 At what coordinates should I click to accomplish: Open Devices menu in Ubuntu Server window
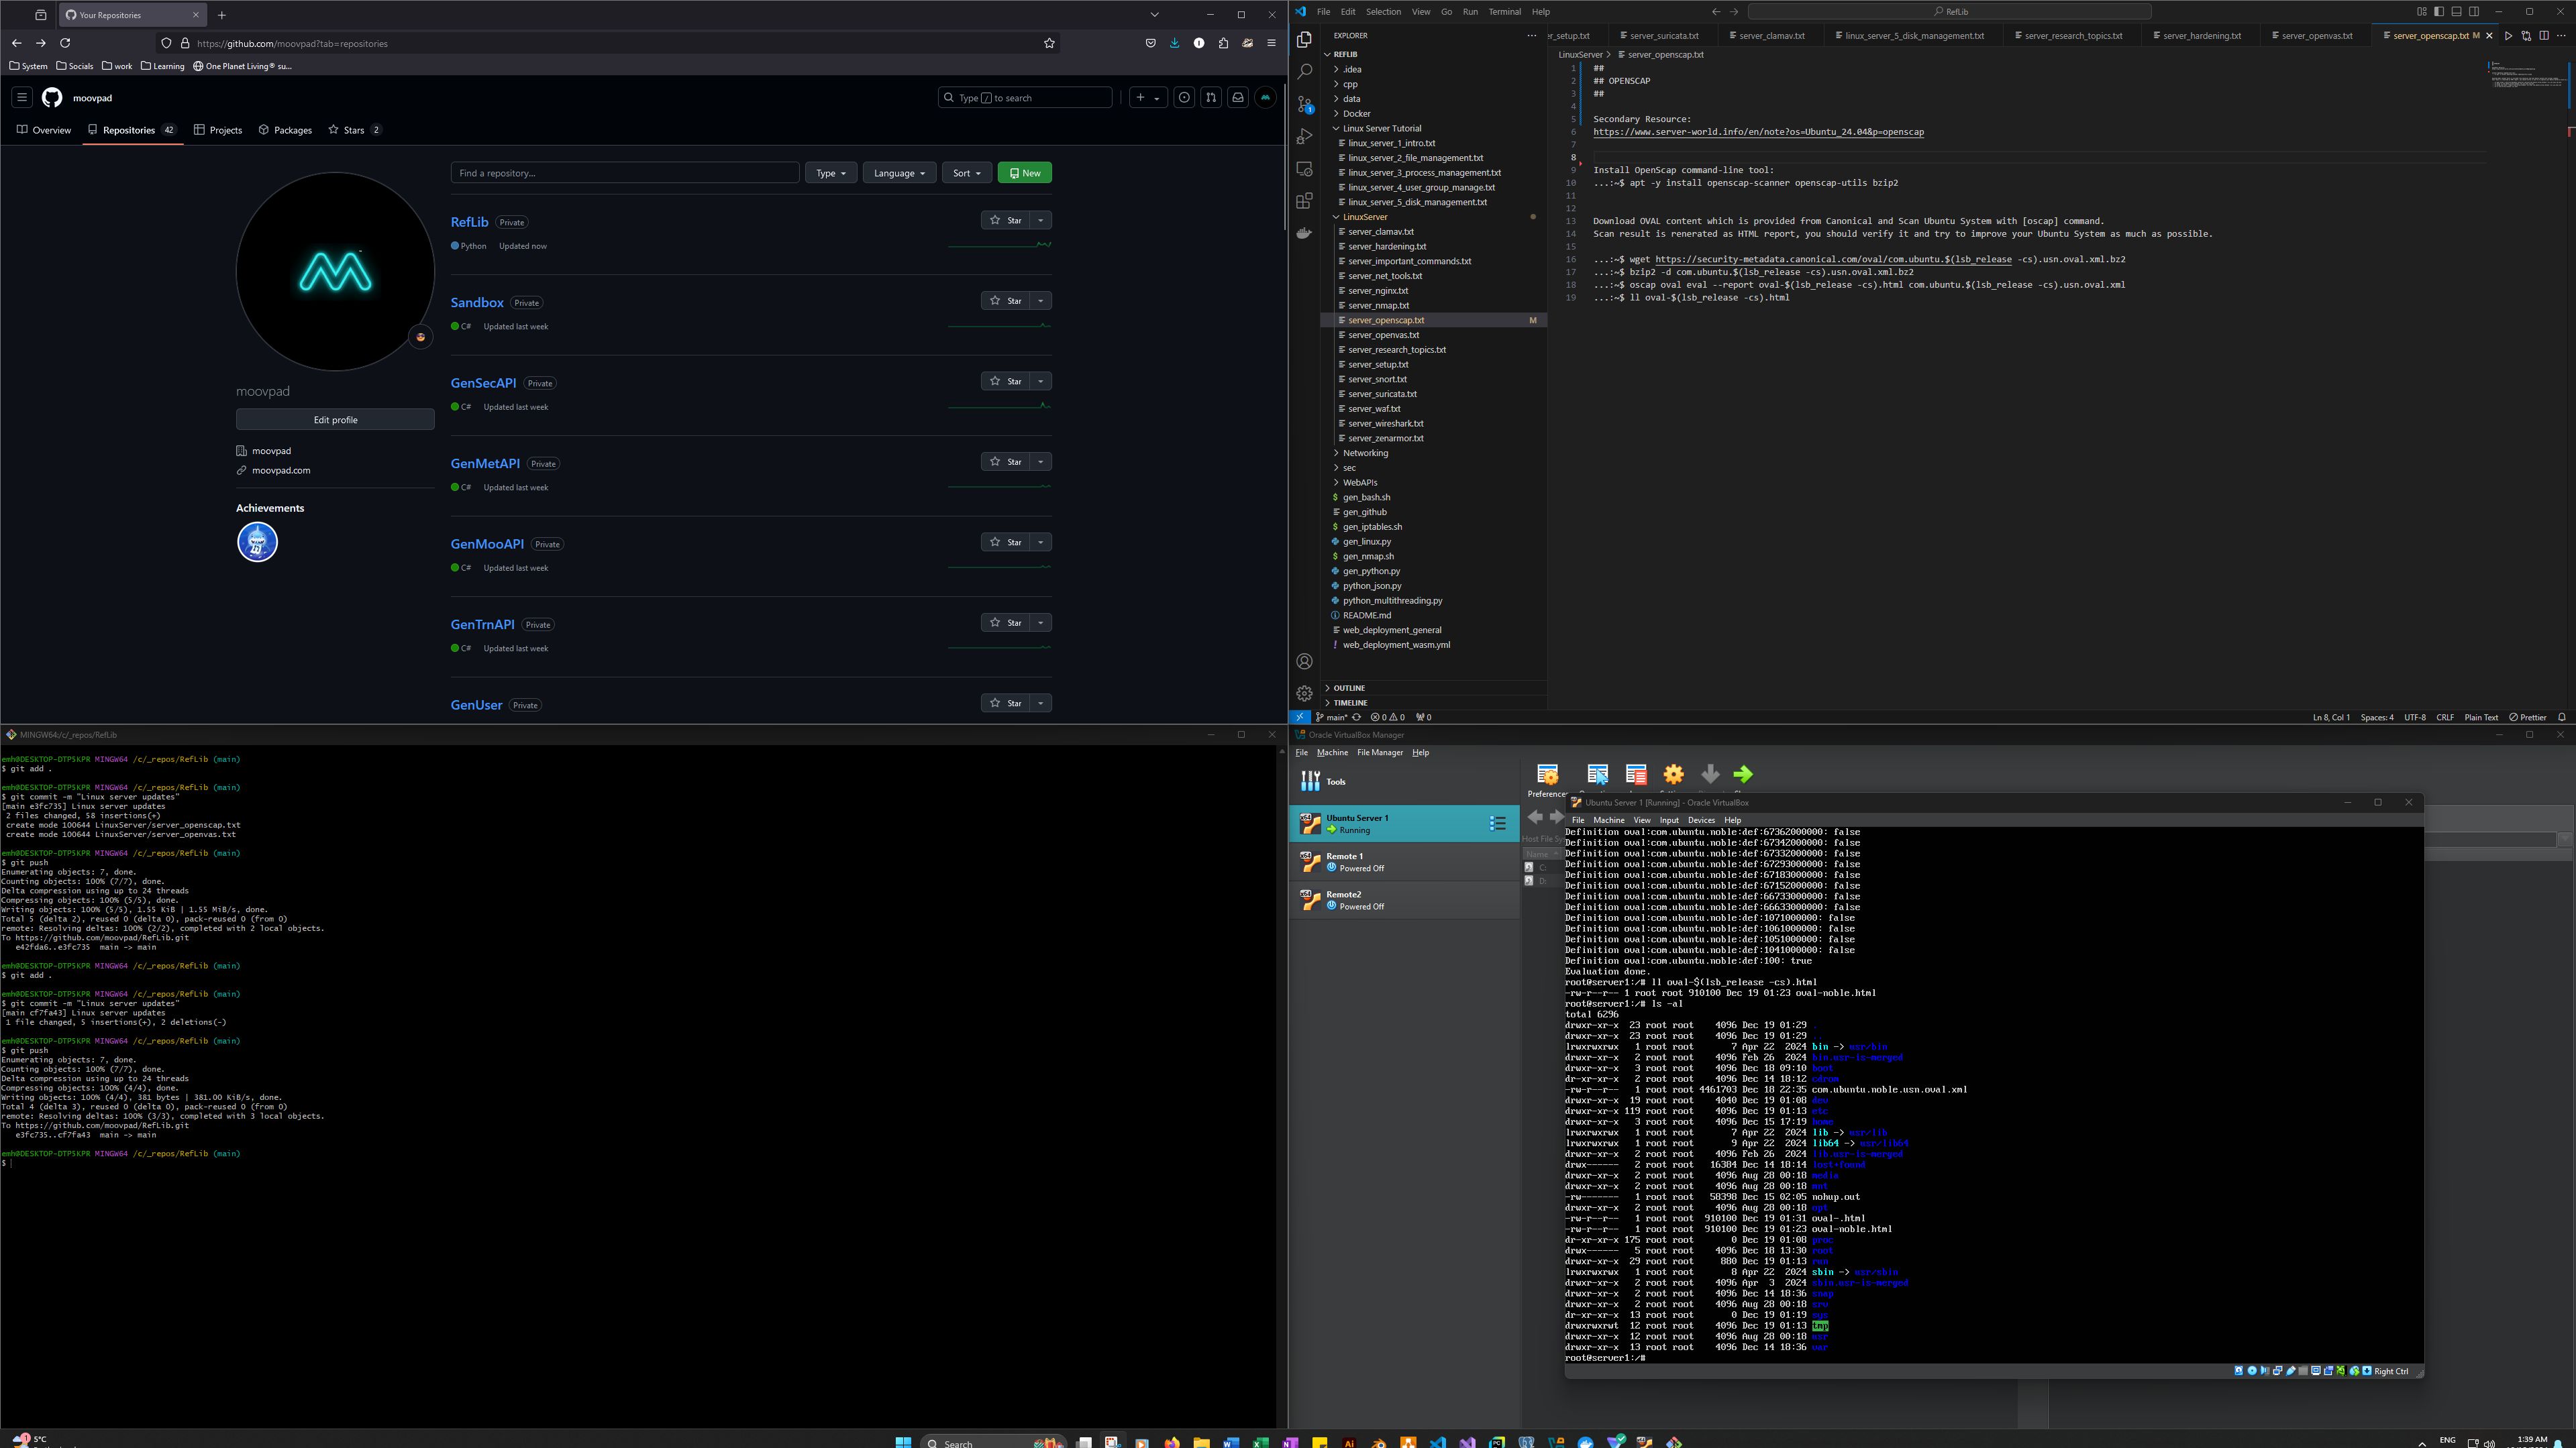tap(1701, 820)
